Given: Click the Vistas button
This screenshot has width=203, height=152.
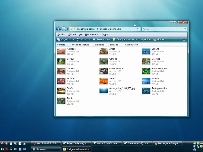Looking at the screenshot, I should [81, 39].
